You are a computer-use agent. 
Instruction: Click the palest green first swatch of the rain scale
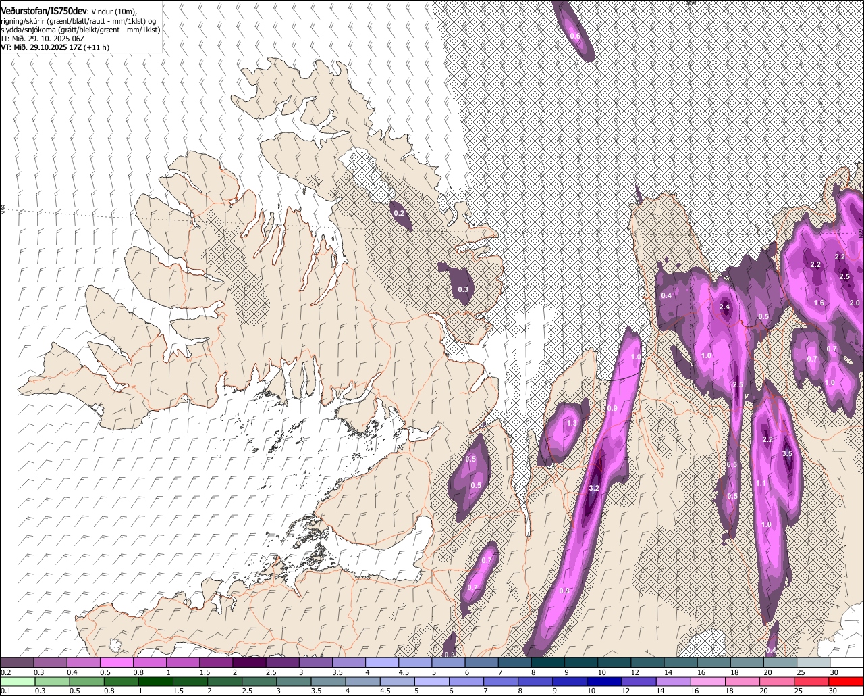17,682
